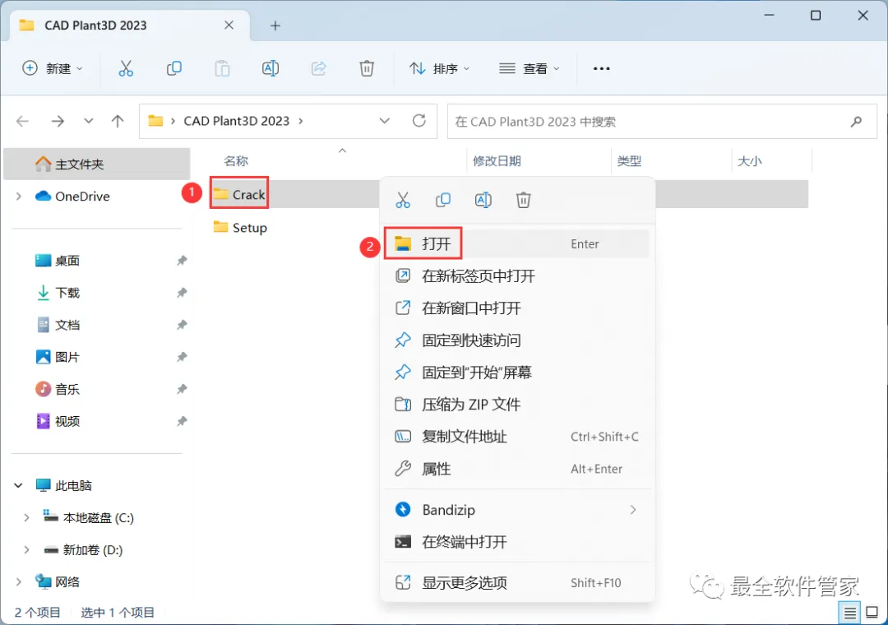The width and height of the screenshot is (888, 625).
Task: Go forward with the Forward arrow
Action: tap(58, 121)
